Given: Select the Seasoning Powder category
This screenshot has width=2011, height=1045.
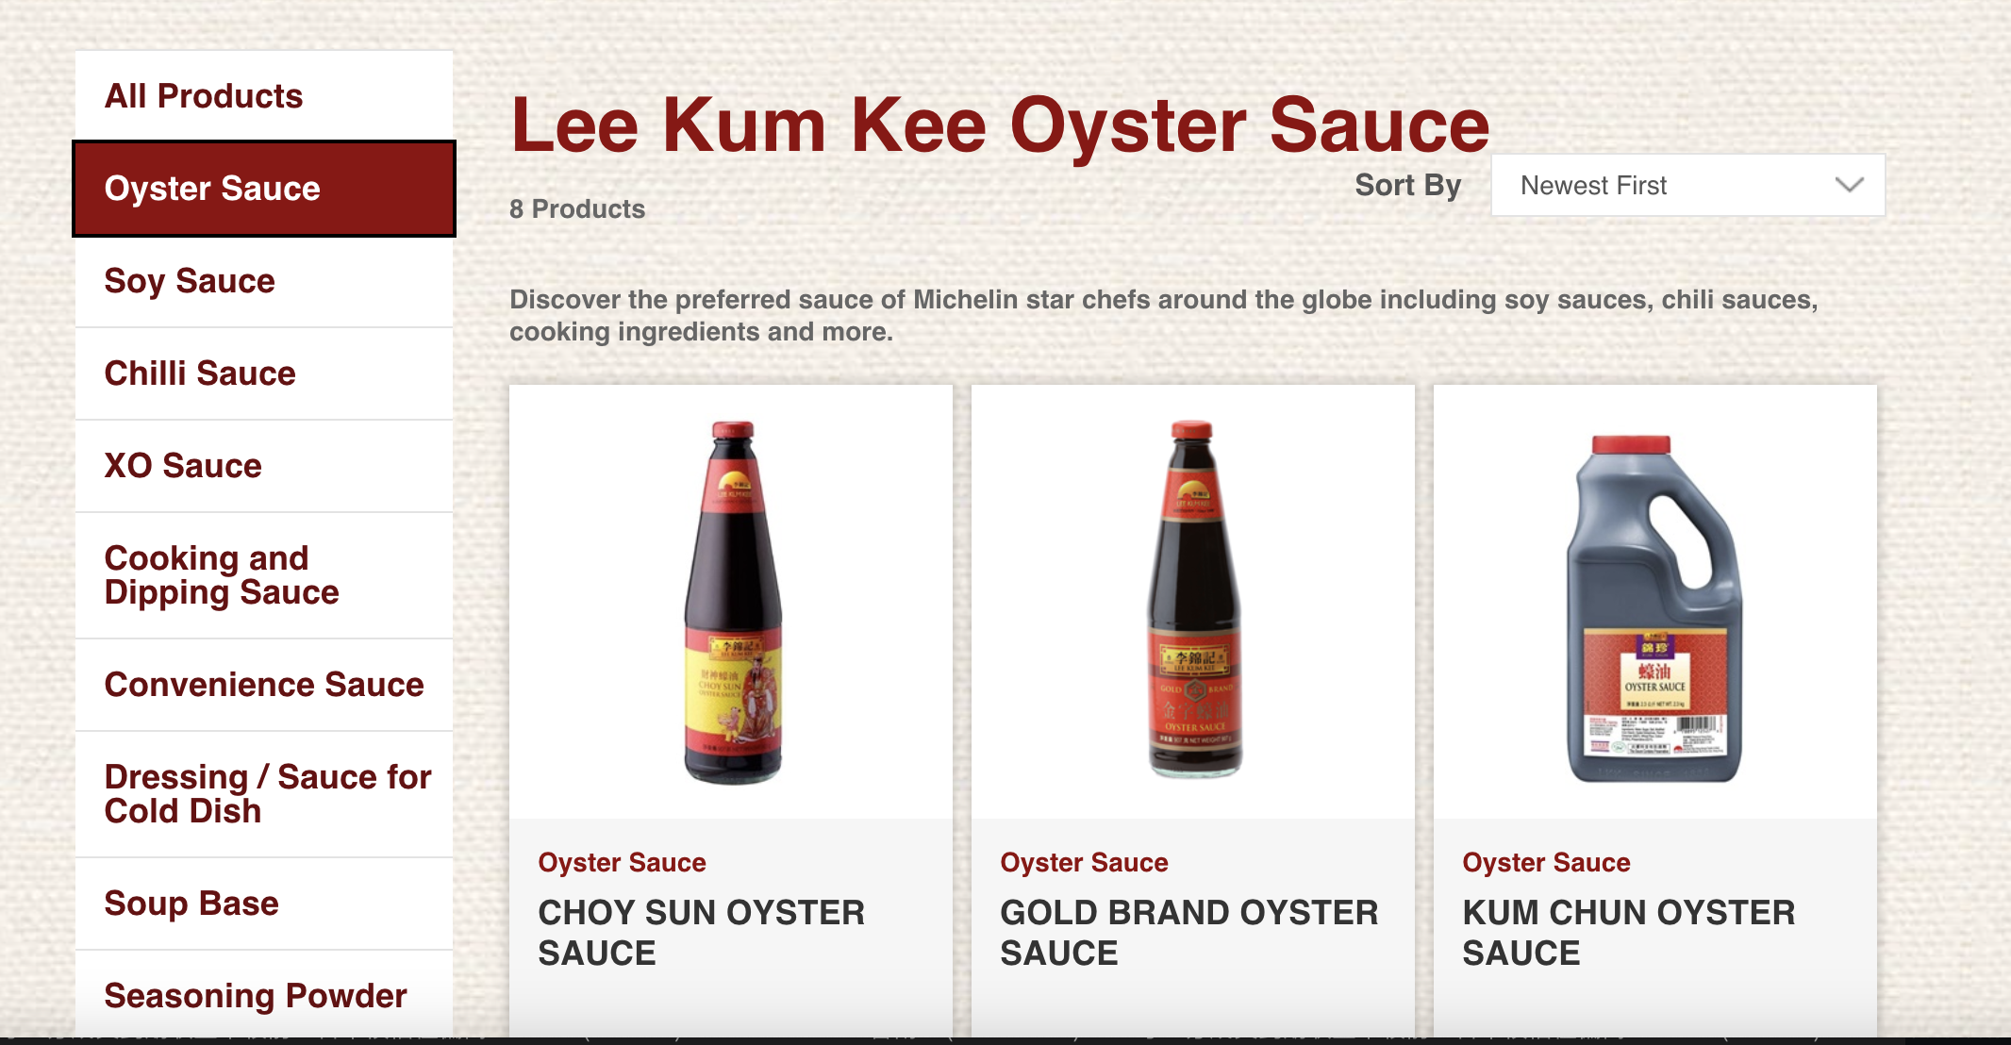Looking at the screenshot, I should tap(264, 995).
